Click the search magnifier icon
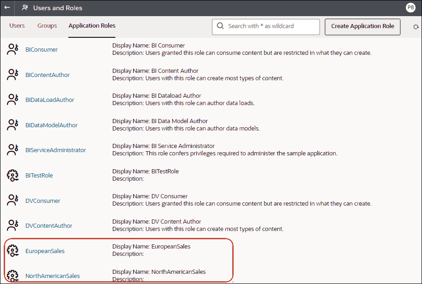The image size is (422, 284). [220, 27]
